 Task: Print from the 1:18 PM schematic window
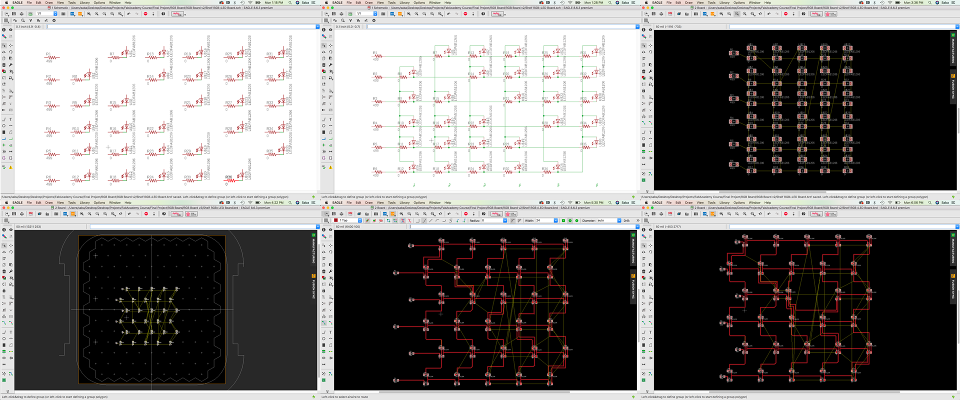pos(21,13)
